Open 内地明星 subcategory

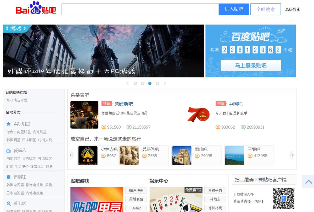click(x=40, y=132)
